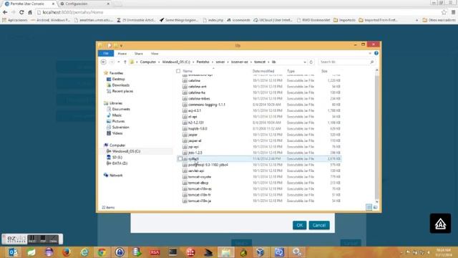Viewport: 458px width, 258px height.
Task: Select the postgresql-9.3-1102-jdbc4 file
Action: [208, 165]
